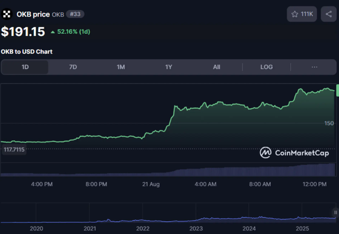Click the $191.15 price value
339x234 pixels.
pos(23,32)
